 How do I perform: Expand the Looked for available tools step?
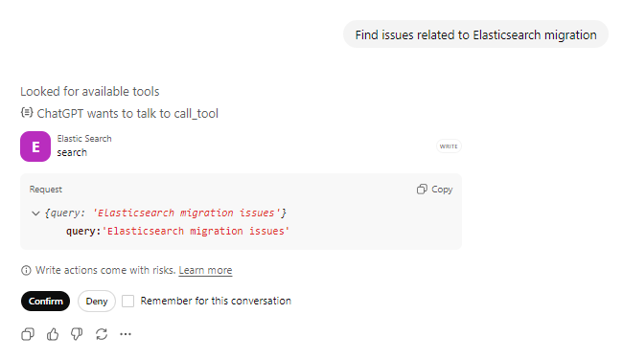[90, 92]
